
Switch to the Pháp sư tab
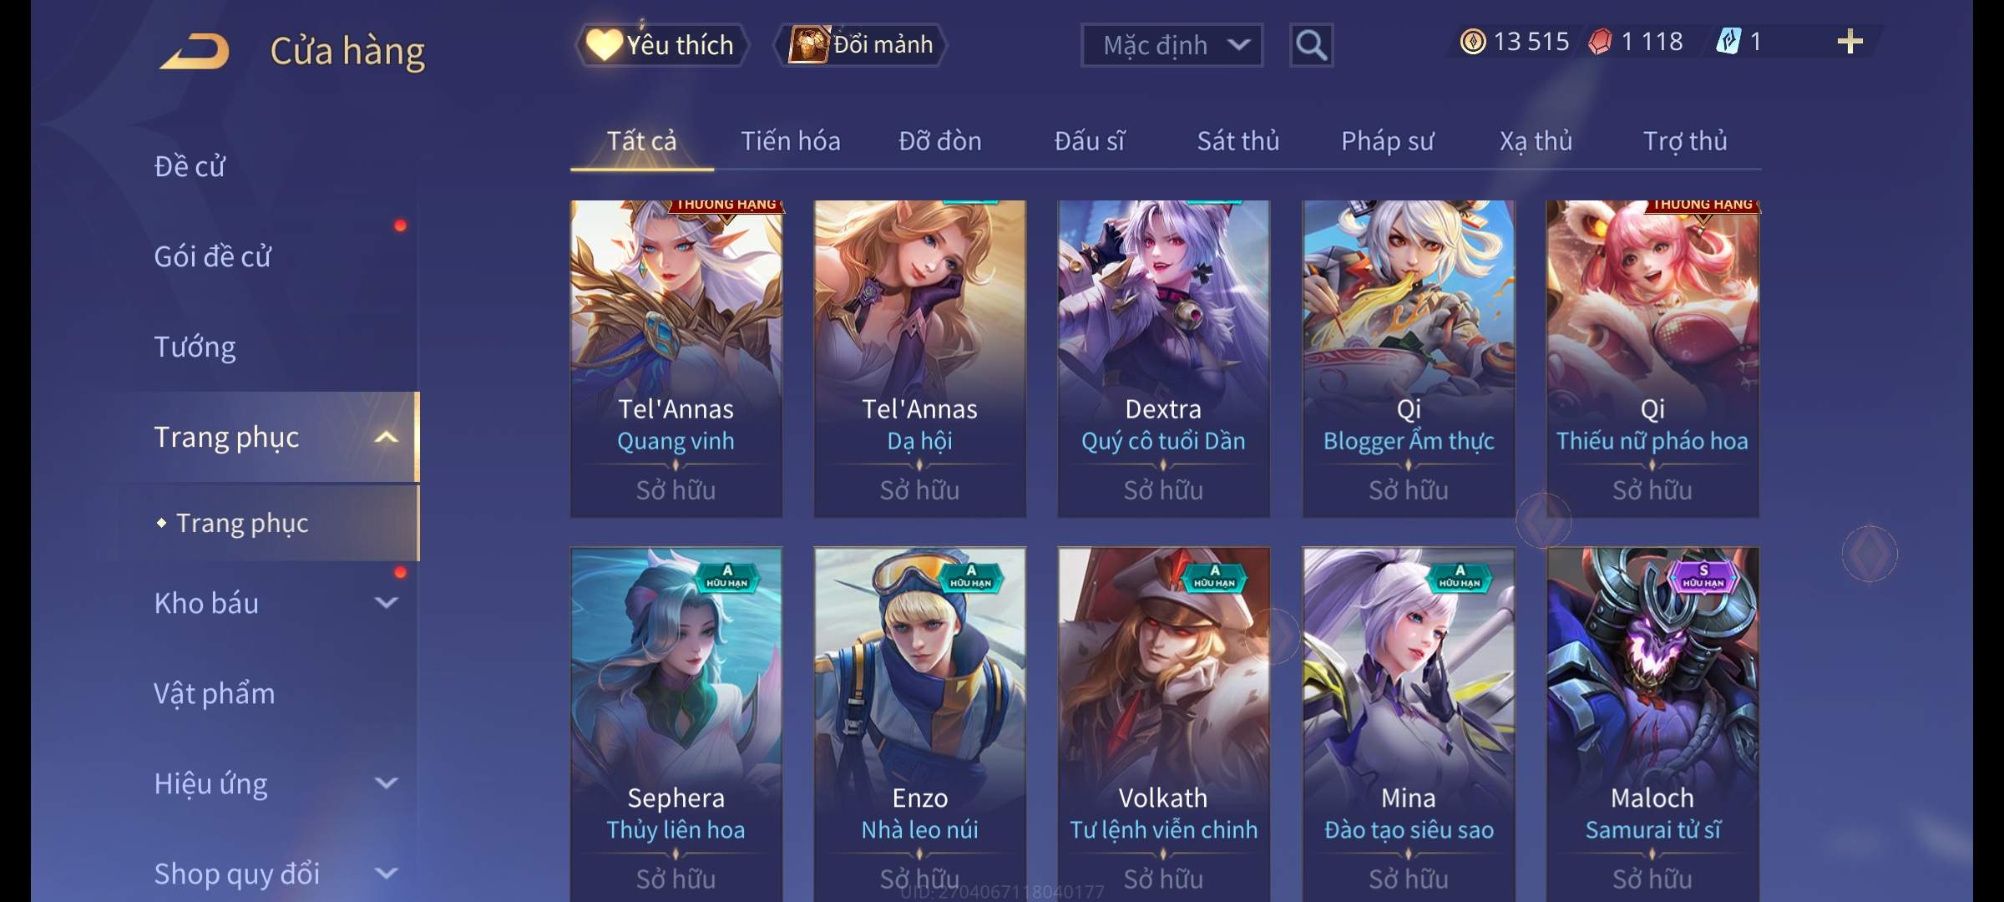(1387, 140)
